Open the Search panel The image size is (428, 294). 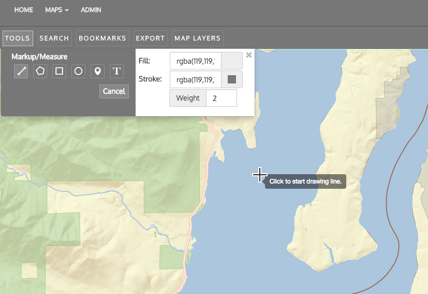(x=54, y=38)
